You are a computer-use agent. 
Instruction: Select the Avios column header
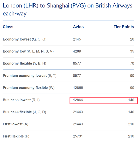[x=78, y=27]
